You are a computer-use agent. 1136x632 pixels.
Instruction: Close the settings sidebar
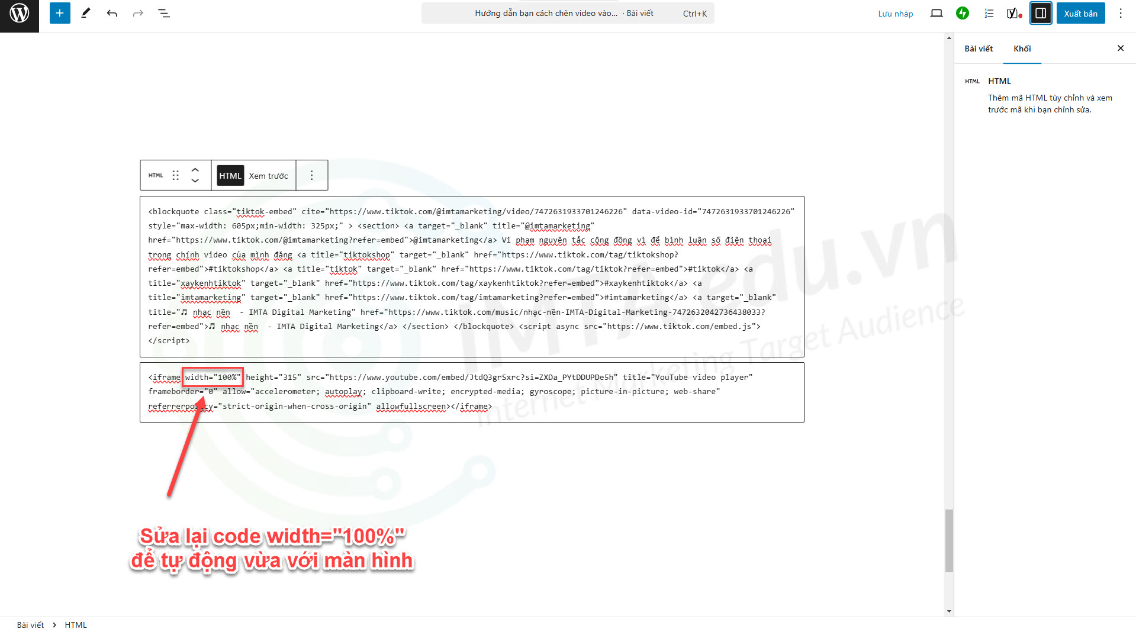tap(1121, 49)
